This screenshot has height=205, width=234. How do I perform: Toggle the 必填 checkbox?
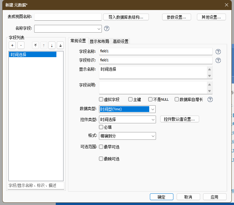click(101, 127)
